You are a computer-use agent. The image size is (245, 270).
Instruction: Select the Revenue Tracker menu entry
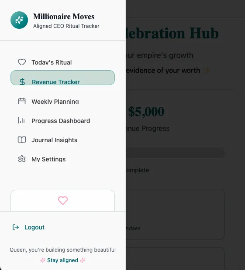coord(62,78)
